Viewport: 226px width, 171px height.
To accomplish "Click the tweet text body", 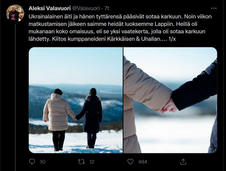I will 120,28.
